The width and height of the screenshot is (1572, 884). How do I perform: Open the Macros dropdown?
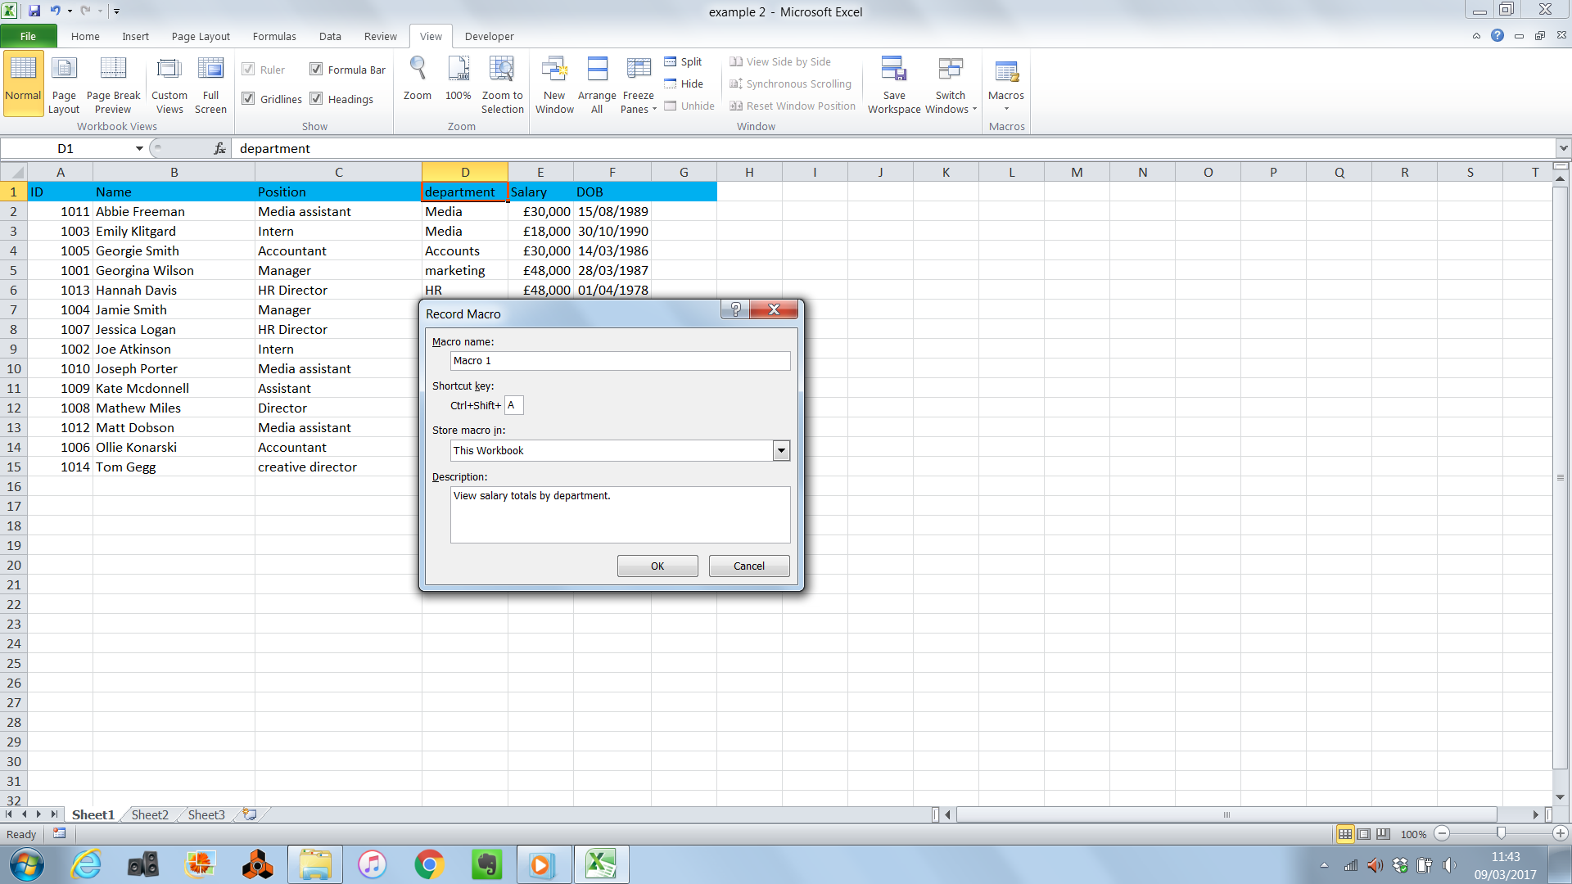[1006, 85]
